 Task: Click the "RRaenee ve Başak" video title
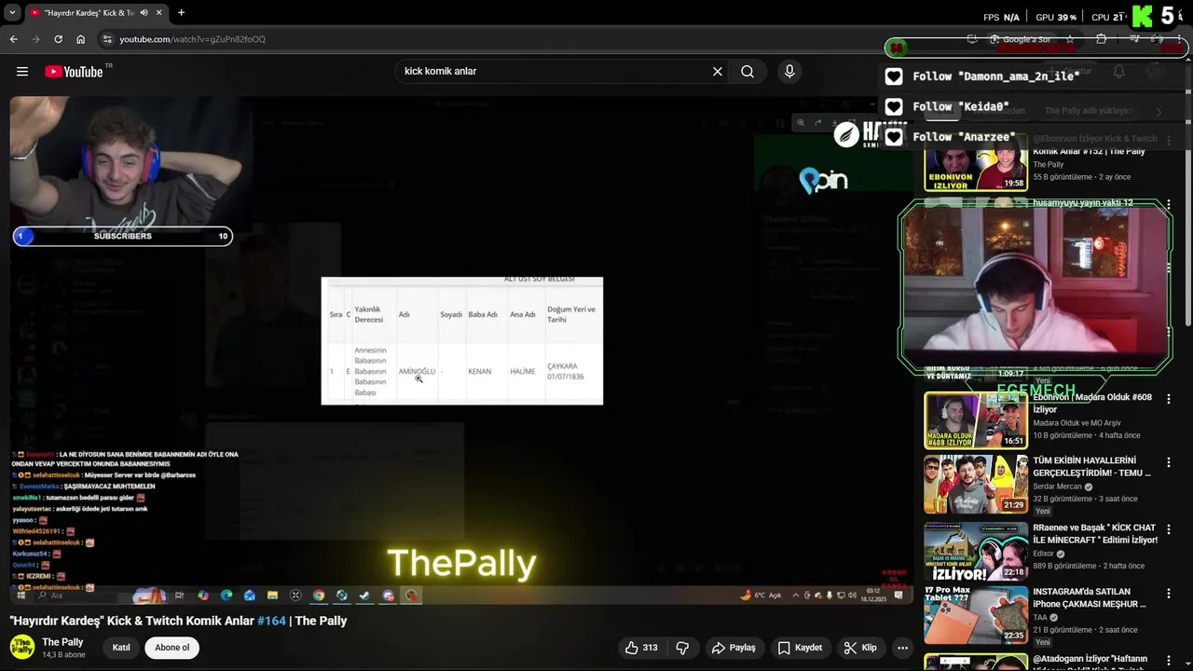pyautogui.click(x=1095, y=533)
